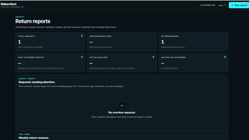This screenshot has width=249, height=140.
Task: Click the ReturnSort logo
Action: [x=9, y=4]
